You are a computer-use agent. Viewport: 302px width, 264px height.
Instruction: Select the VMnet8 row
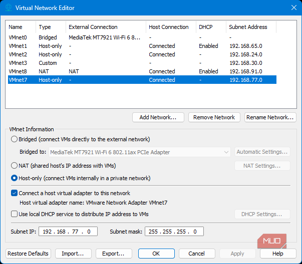[x=142, y=71]
